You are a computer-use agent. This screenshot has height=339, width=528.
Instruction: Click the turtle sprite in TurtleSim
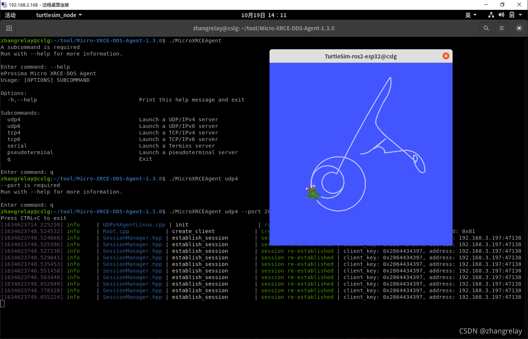coord(313,193)
